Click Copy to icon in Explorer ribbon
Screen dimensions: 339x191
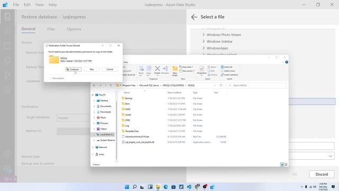click(149, 71)
